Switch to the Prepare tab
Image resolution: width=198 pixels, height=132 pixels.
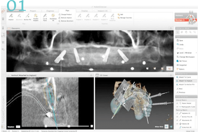click(x=33, y=11)
